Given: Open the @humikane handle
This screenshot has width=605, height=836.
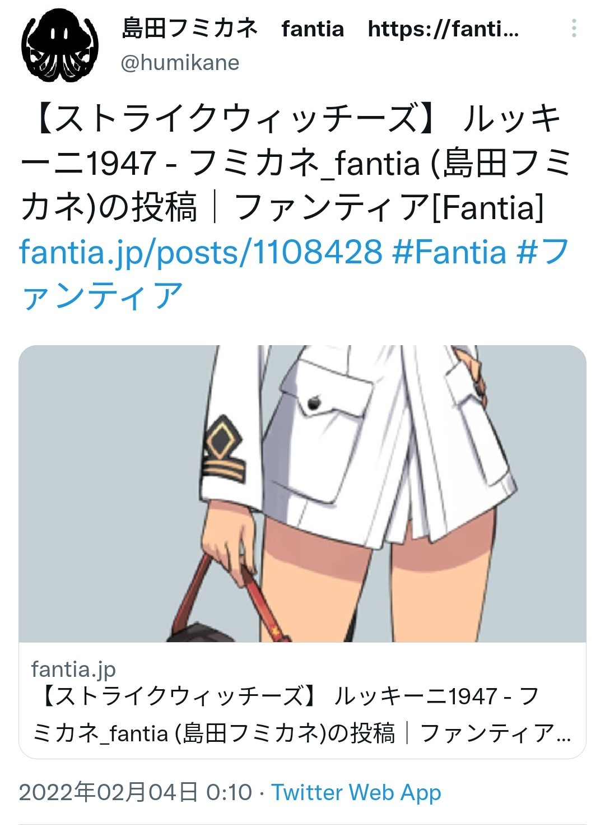Looking at the screenshot, I should (180, 63).
